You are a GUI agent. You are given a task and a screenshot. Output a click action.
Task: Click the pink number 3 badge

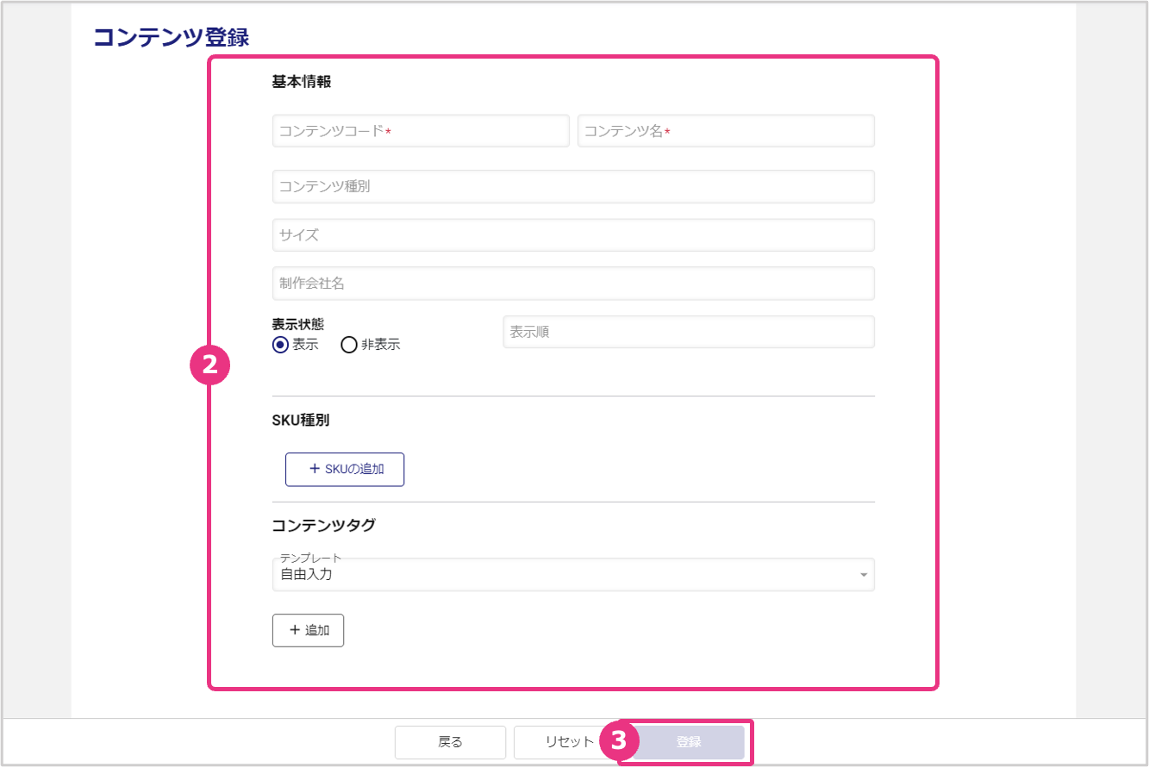coord(618,740)
